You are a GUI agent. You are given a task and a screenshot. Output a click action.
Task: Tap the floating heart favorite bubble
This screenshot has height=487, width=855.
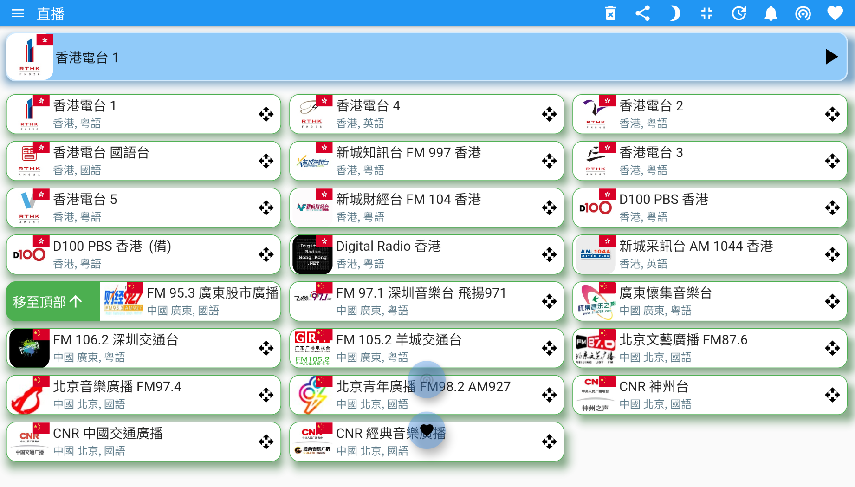427,430
